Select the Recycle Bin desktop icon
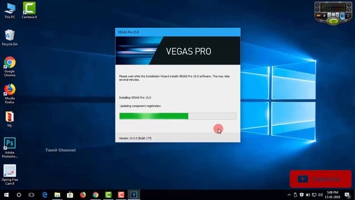 tap(10, 38)
